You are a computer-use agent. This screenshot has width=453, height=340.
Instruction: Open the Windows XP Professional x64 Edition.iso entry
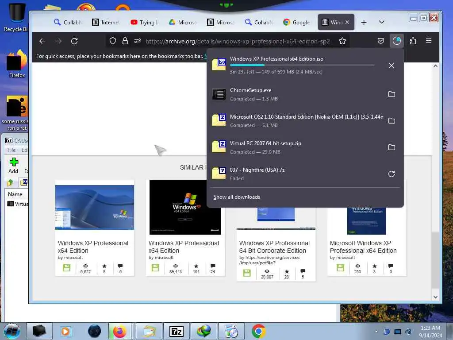296,66
